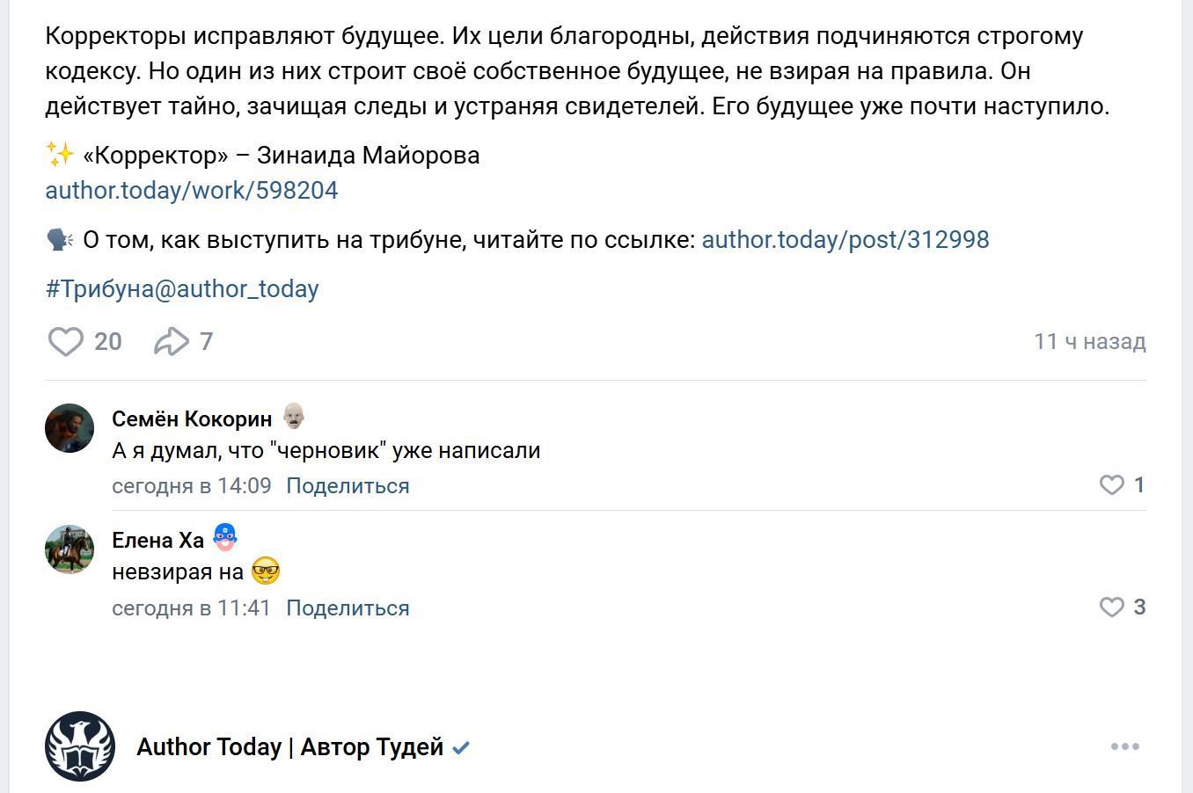Click the 11 ч назад post timestamp
Screen dimensions: 1193x793
coord(1090,341)
